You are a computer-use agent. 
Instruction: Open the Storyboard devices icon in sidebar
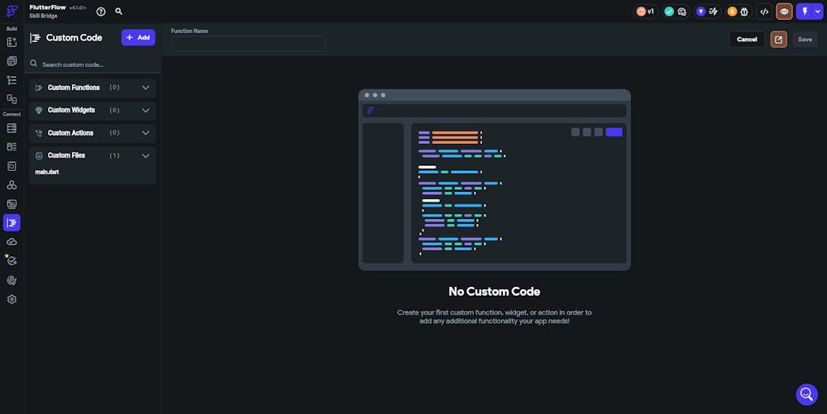pyautogui.click(x=12, y=99)
